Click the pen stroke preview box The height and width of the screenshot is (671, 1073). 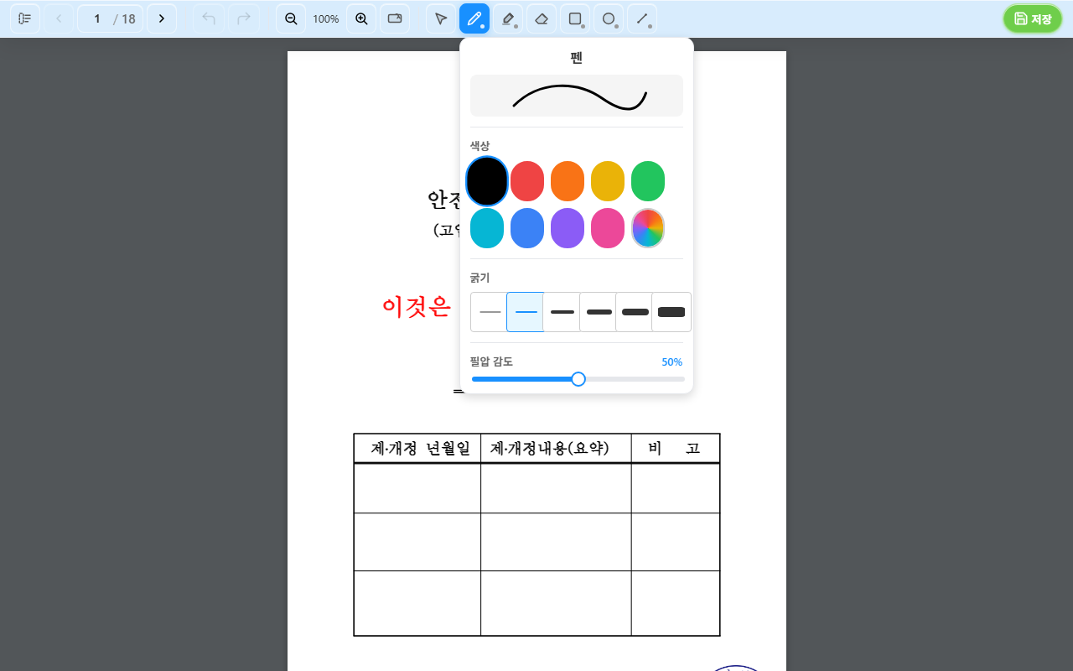click(577, 96)
